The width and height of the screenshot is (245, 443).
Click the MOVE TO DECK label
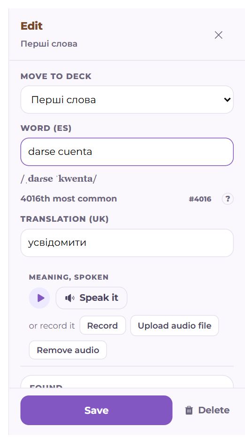(x=56, y=76)
